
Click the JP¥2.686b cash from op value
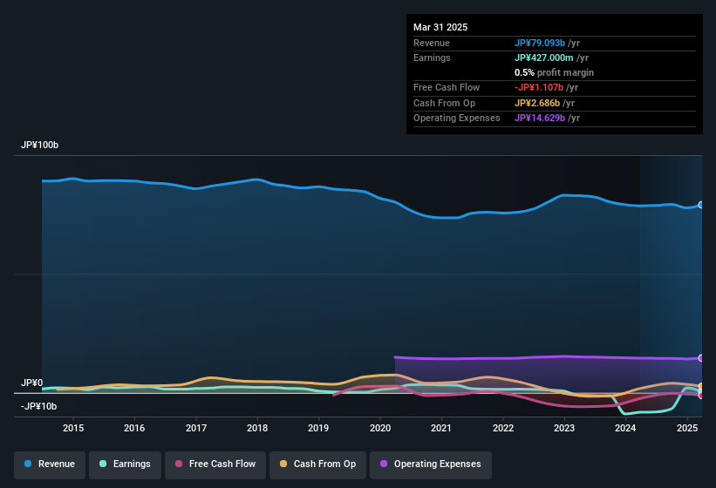click(537, 103)
